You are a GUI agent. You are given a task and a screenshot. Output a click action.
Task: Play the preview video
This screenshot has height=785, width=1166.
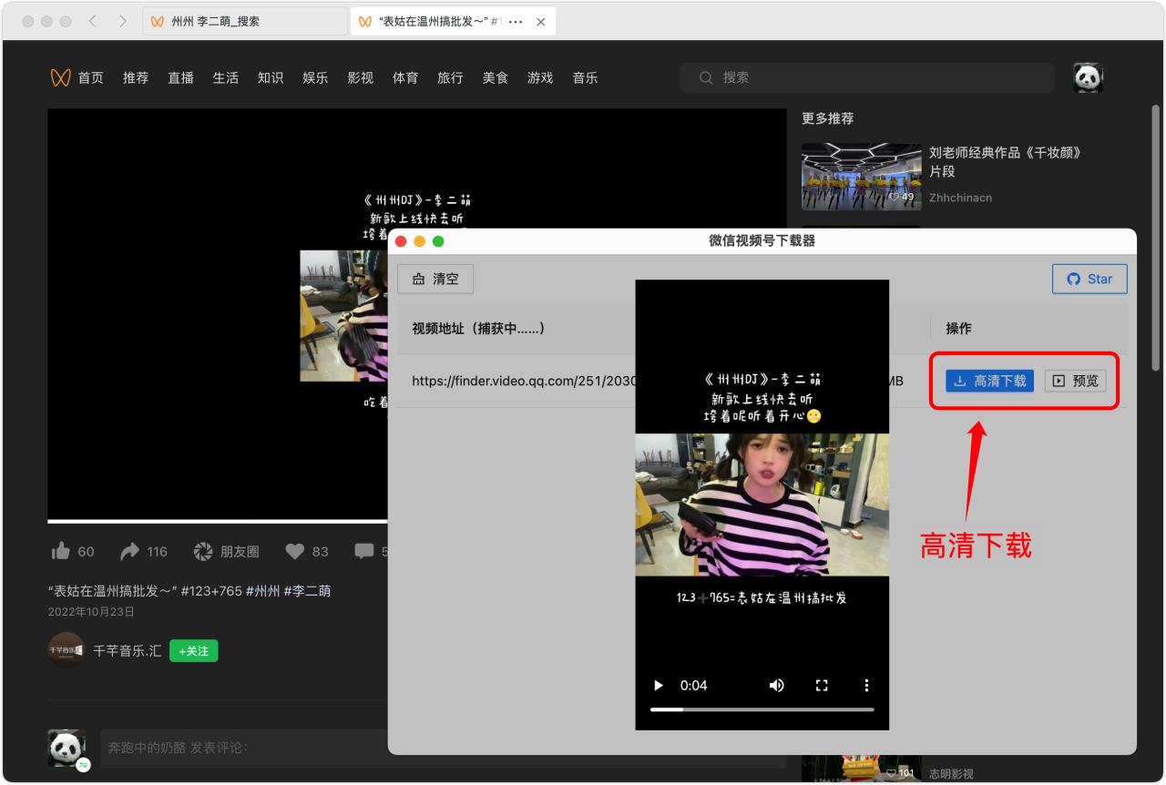(659, 685)
